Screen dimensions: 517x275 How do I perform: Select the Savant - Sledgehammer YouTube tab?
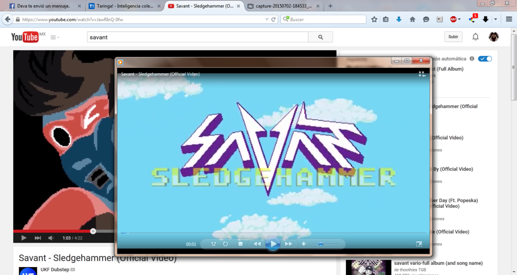click(x=204, y=6)
